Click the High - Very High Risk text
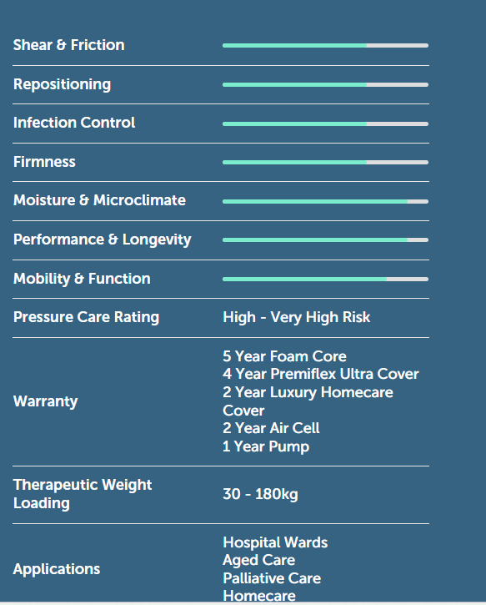Screen dimensions: 486x605 coord(297,318)
